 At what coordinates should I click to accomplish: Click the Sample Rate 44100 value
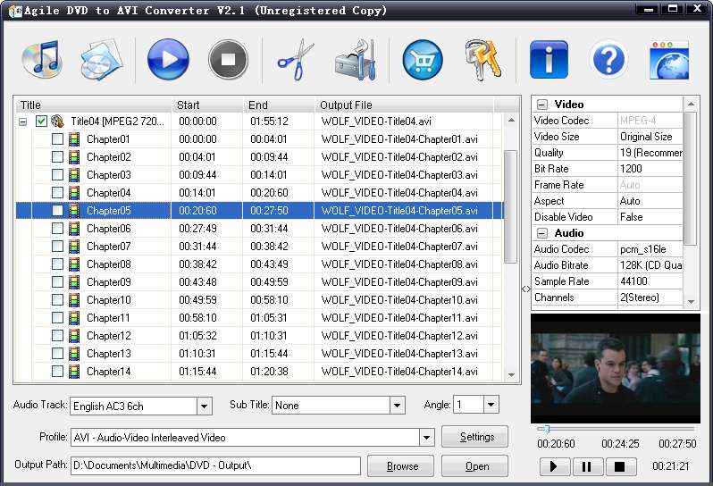pyautogui.click(x=650, y=281)
